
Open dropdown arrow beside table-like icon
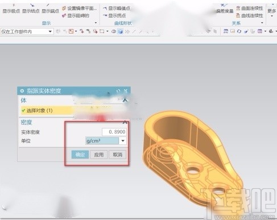pyautogui.click(x=265, y=31)
